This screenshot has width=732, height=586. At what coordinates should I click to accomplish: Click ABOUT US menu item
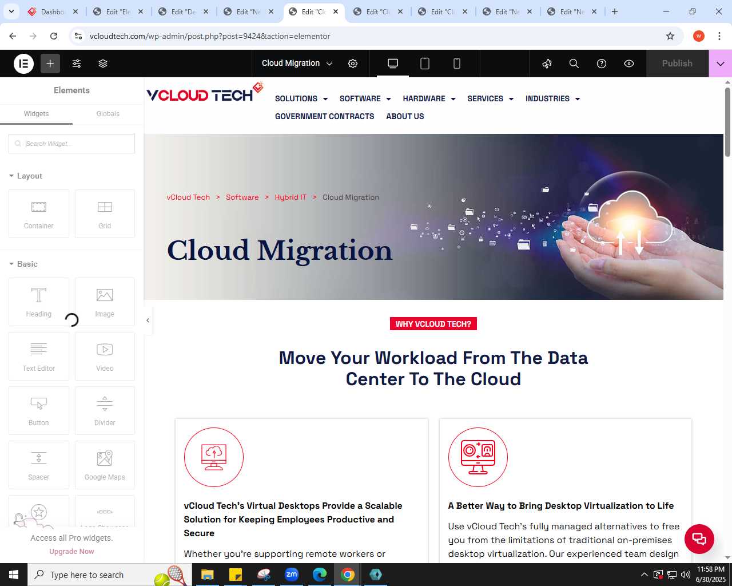coord(405,116)
